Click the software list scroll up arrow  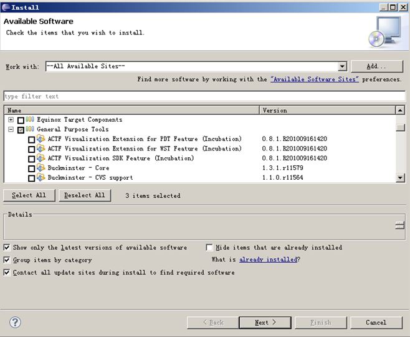pyautogui.click(x=400, y=110)
